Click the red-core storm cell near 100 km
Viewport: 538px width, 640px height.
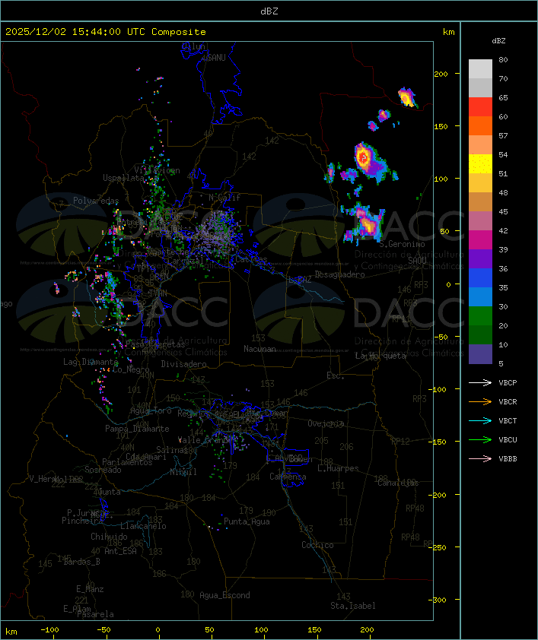[363, 157]
